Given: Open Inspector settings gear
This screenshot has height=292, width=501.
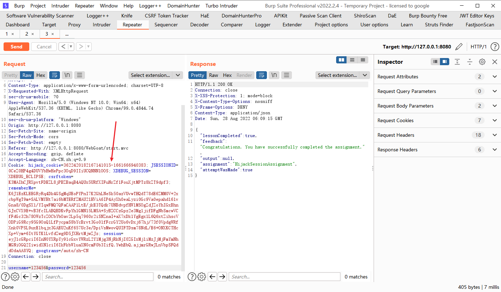Looking at the screenshot, I should click(482, 62).
